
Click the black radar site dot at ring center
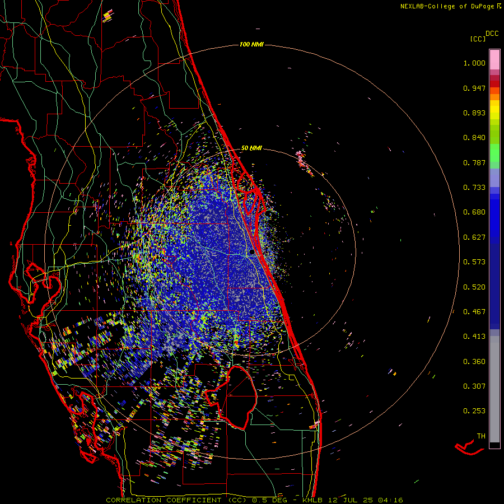point(251,253)
